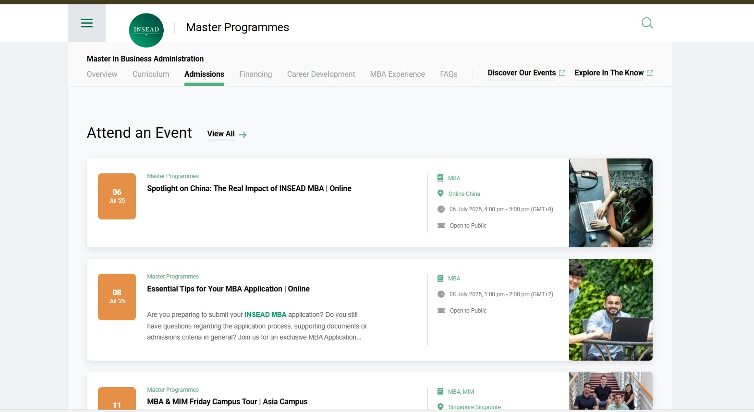
Task: Click the View All arrow icon
Action: (x=243, y=134)
